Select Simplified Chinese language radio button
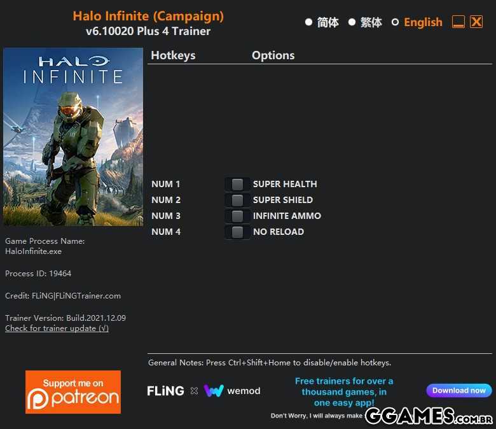The image size is (496, 429). [x=309, y=22]
